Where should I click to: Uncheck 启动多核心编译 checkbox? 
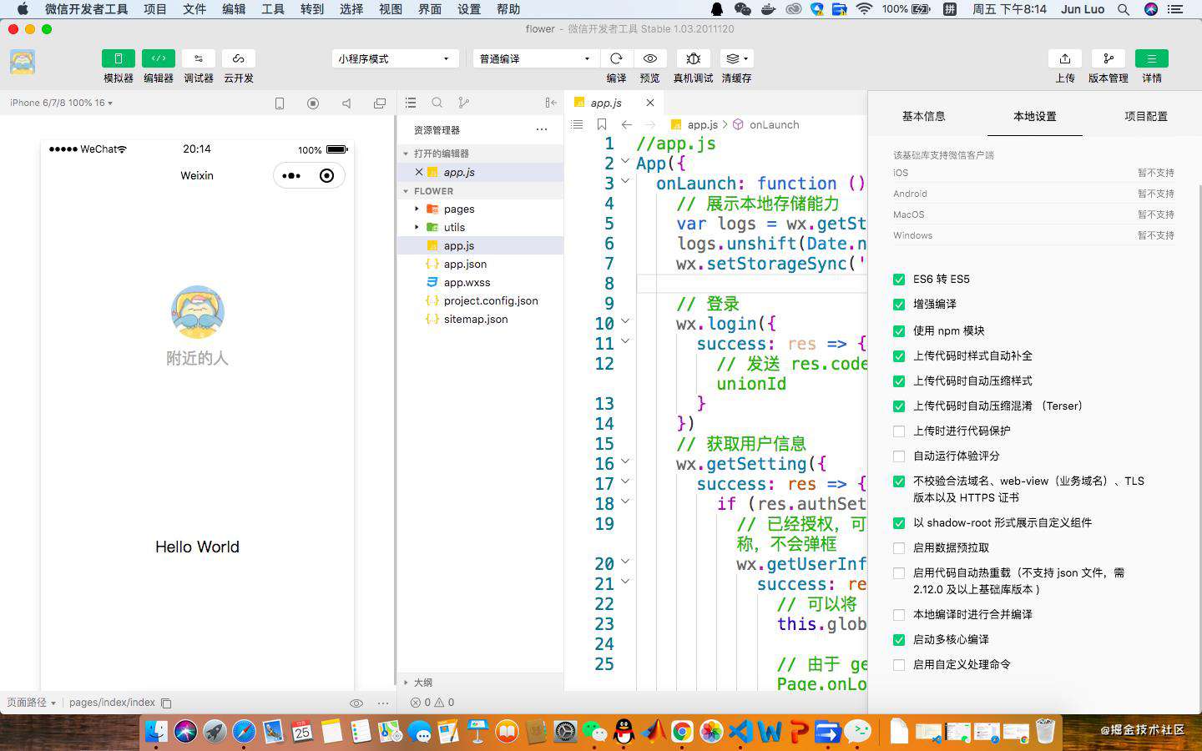(x=899, y=640)
